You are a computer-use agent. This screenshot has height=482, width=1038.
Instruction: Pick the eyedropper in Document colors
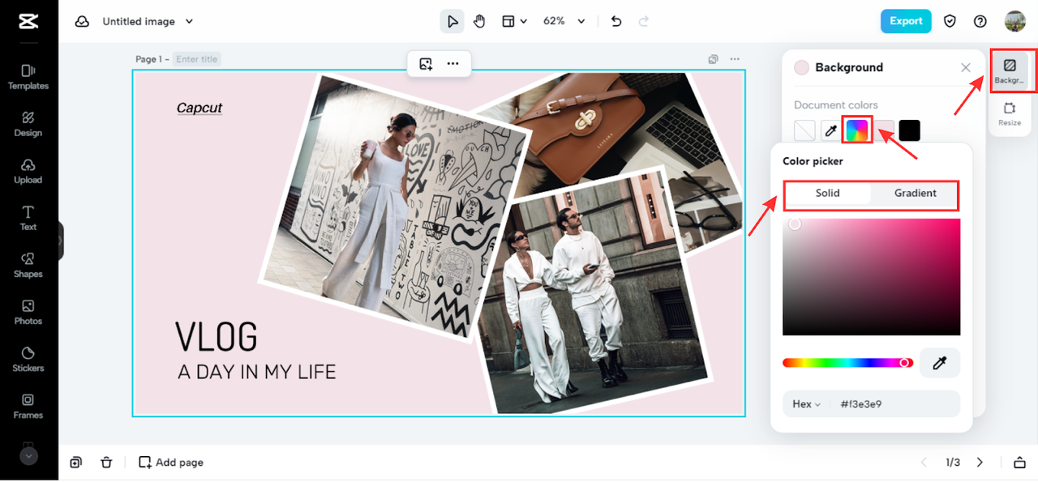click(830, 130)
